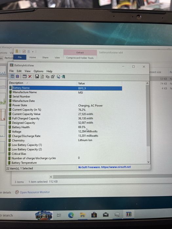Image resolution: width=172 pixels, height=229 pixels.
Task: Open the blue File tab in File Explorer
Action: point(20,57)
